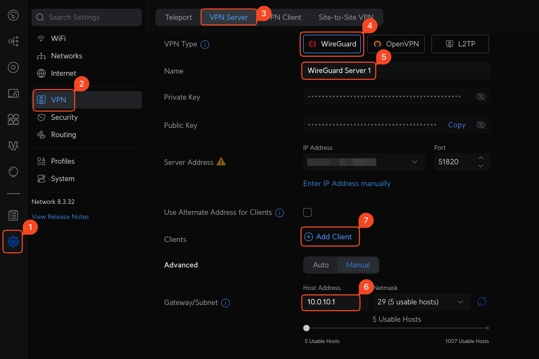The image size is (539, 359).
Task: Open the Settings gear icon
Action: [x=13, y=241]
